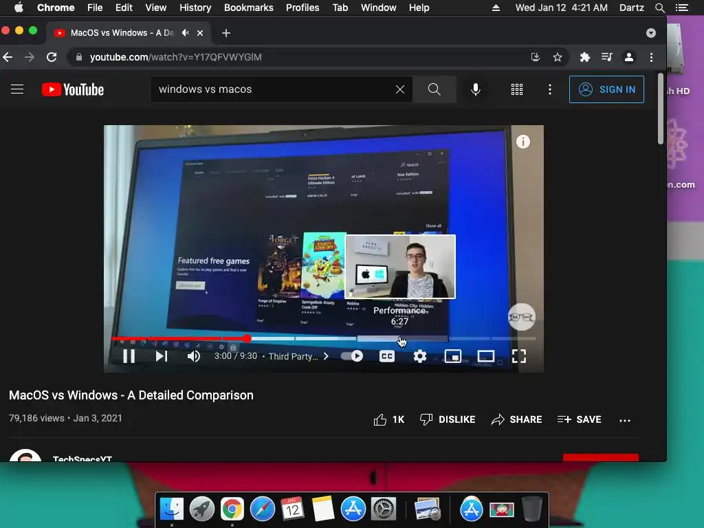Screen dimensions: 704x528
Task: Open the Window menu
Action: click(x=378, y=8)
